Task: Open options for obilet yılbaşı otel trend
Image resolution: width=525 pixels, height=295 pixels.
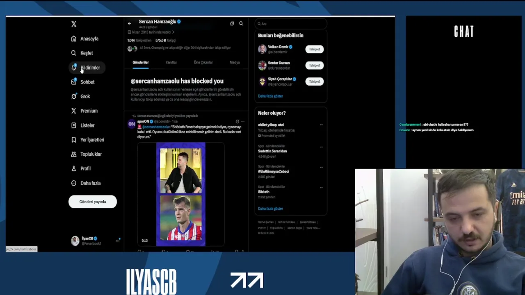Action: (322, 125)
